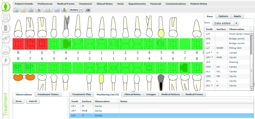Open the UDA gauge sidebar icon
Screen dimensions: 255x119
pos(5,50)
